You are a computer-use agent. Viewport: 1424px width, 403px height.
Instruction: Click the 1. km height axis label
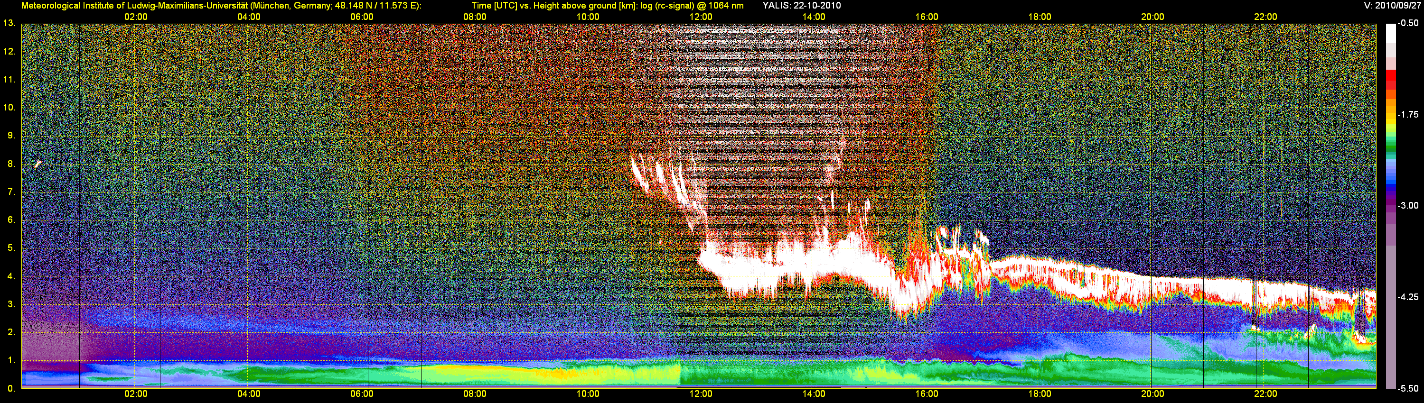coord(11,360)
